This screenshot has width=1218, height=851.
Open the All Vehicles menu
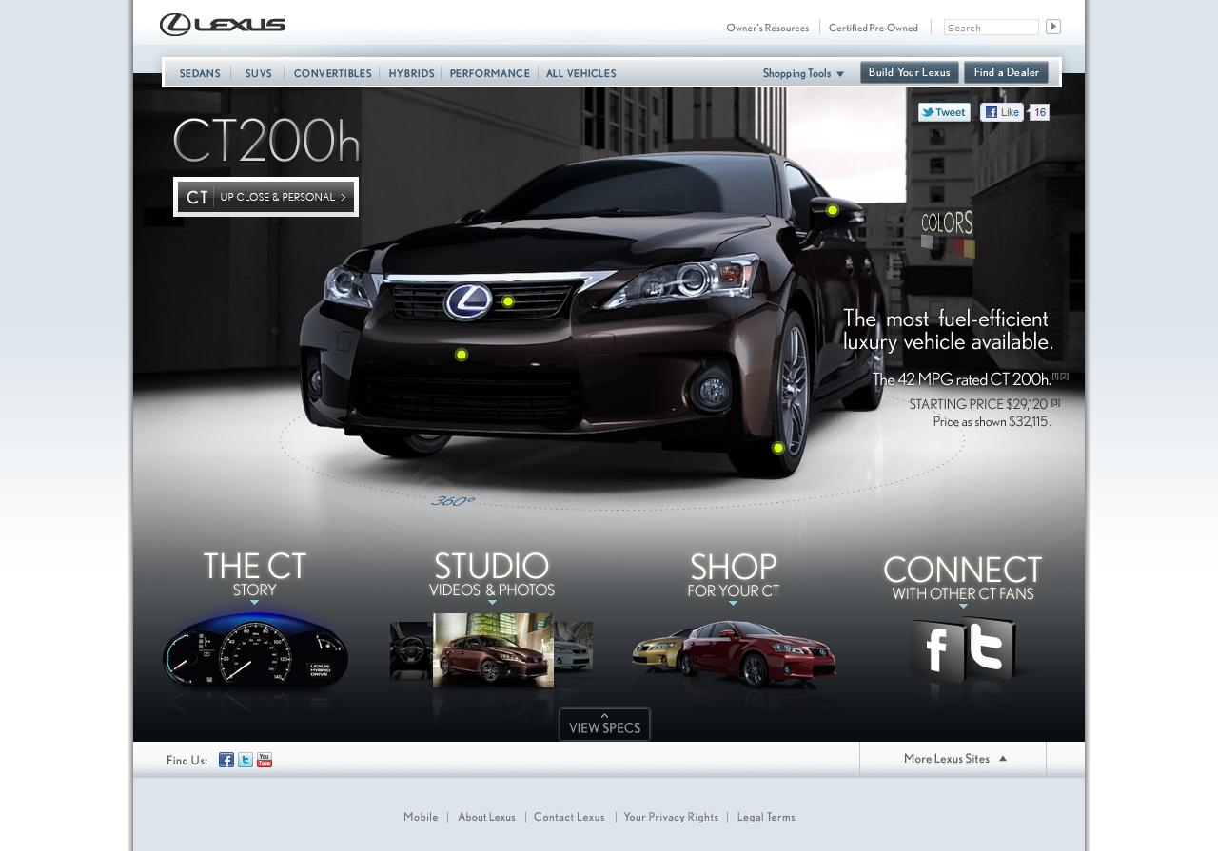580,73
